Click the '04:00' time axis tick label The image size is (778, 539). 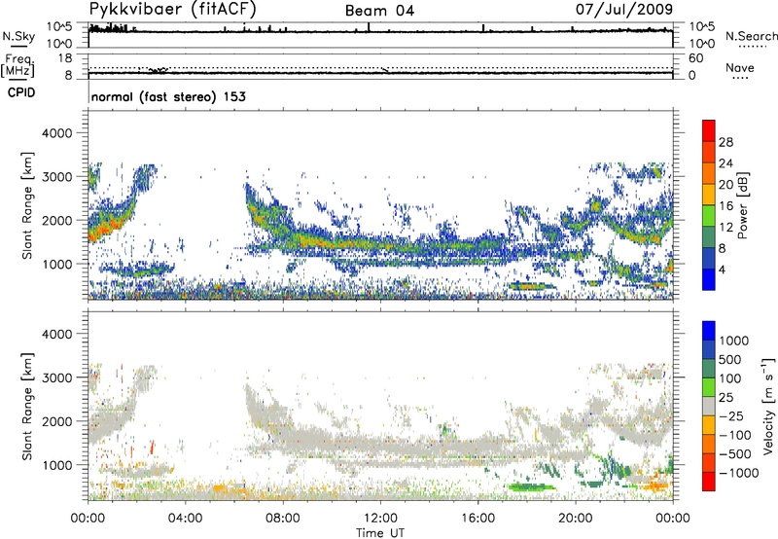[x=185, y=519]
